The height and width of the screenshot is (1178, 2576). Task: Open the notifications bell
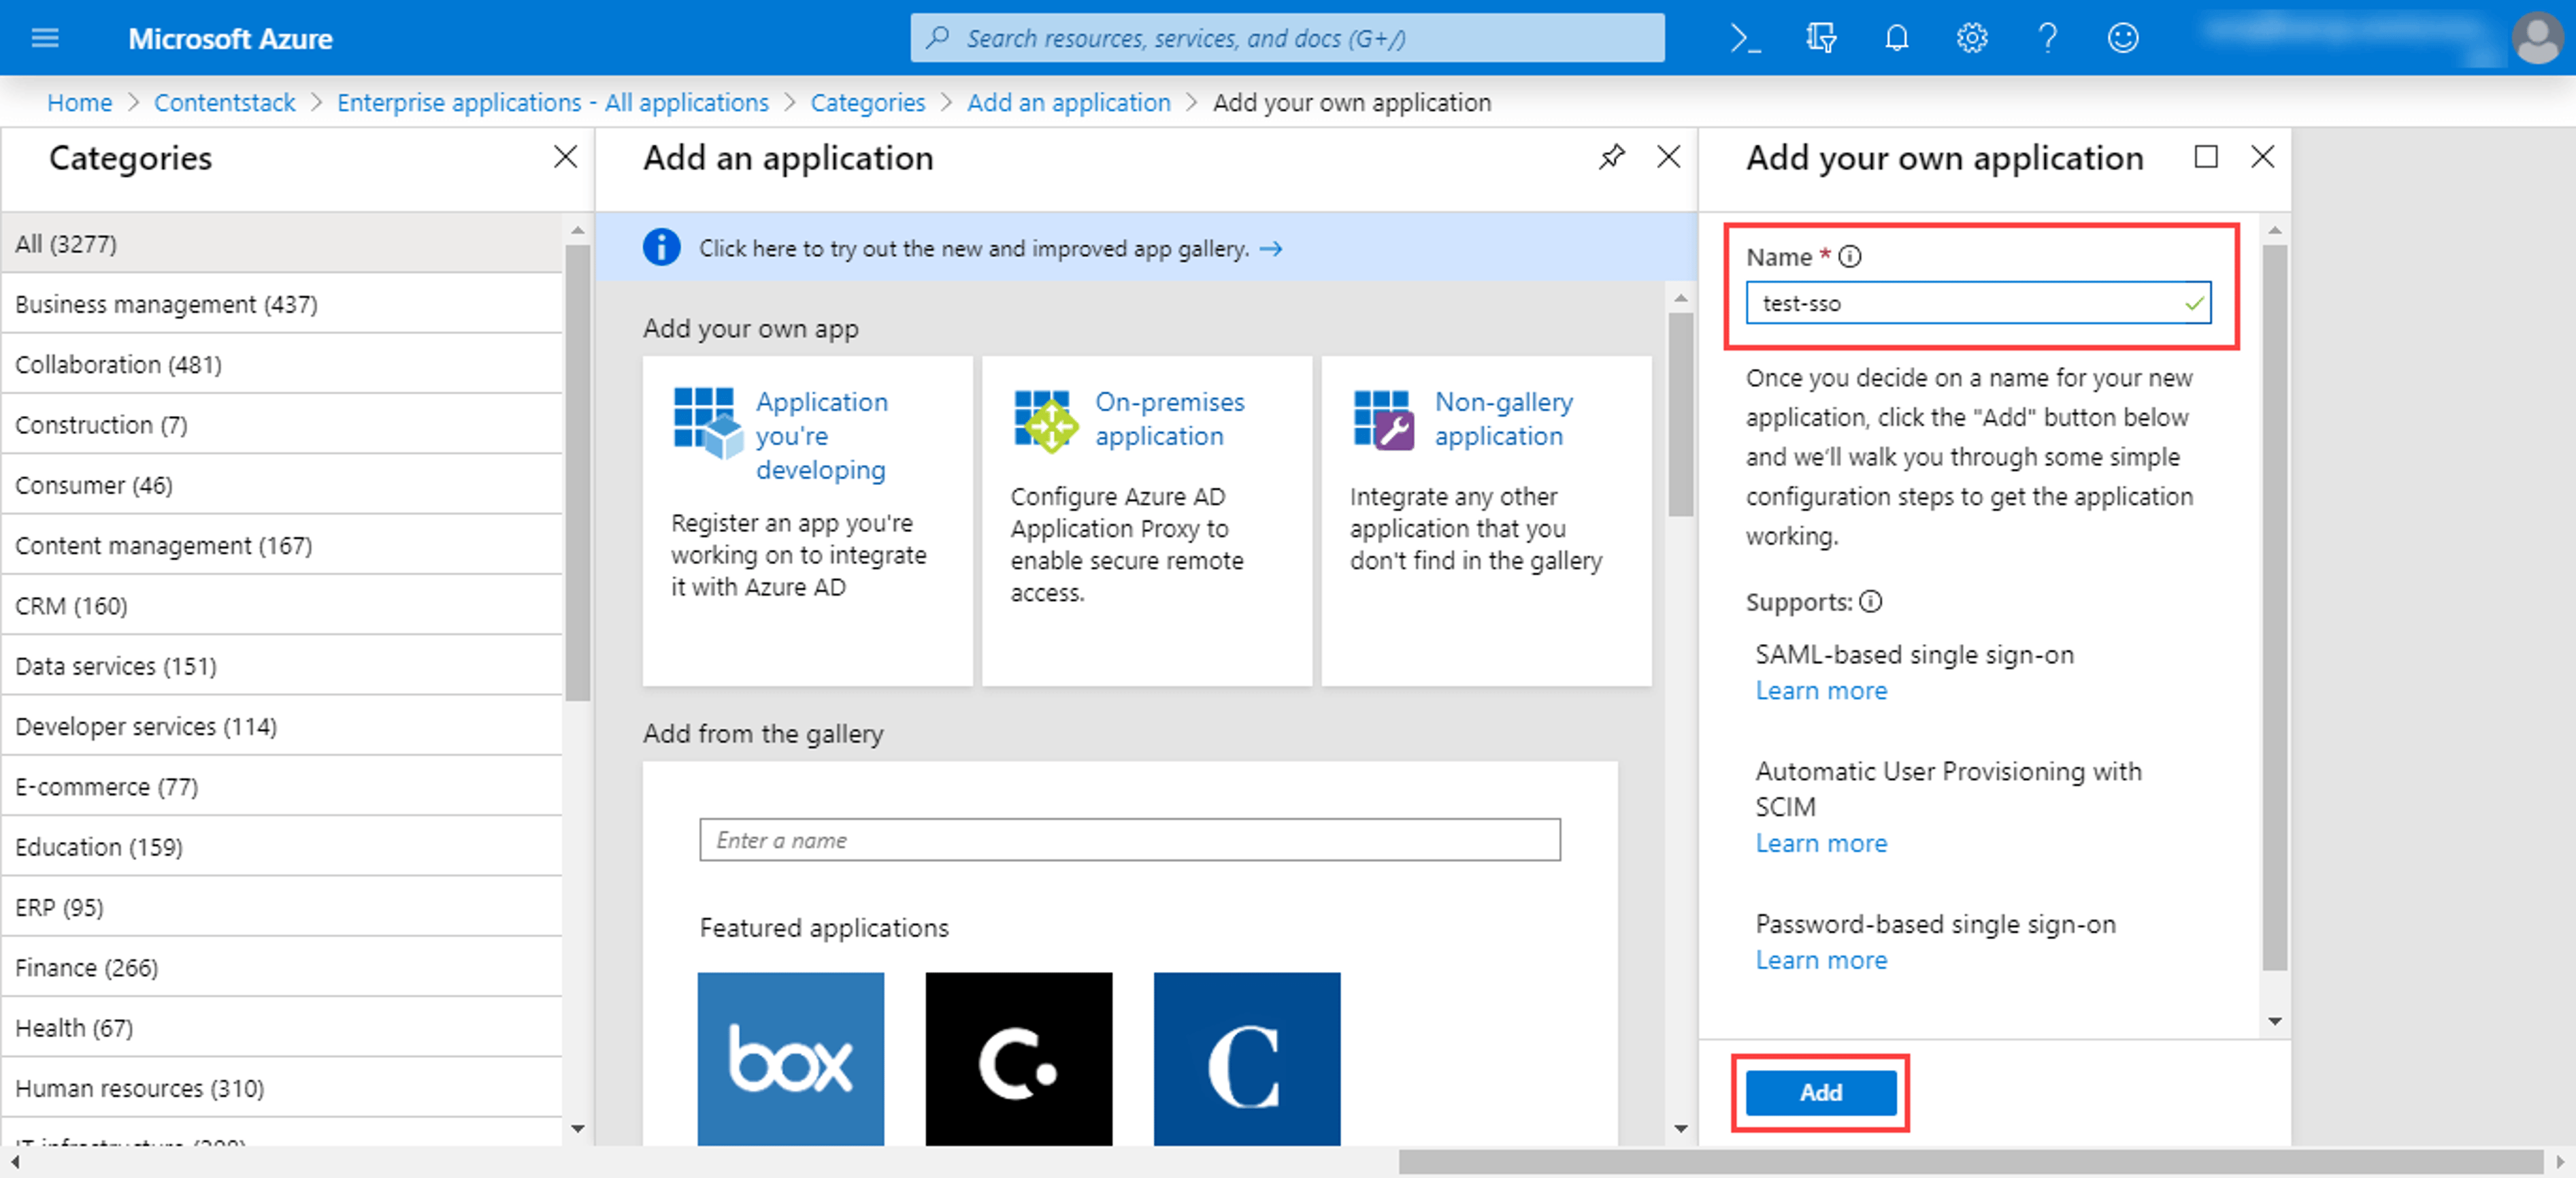(1896, 38)
